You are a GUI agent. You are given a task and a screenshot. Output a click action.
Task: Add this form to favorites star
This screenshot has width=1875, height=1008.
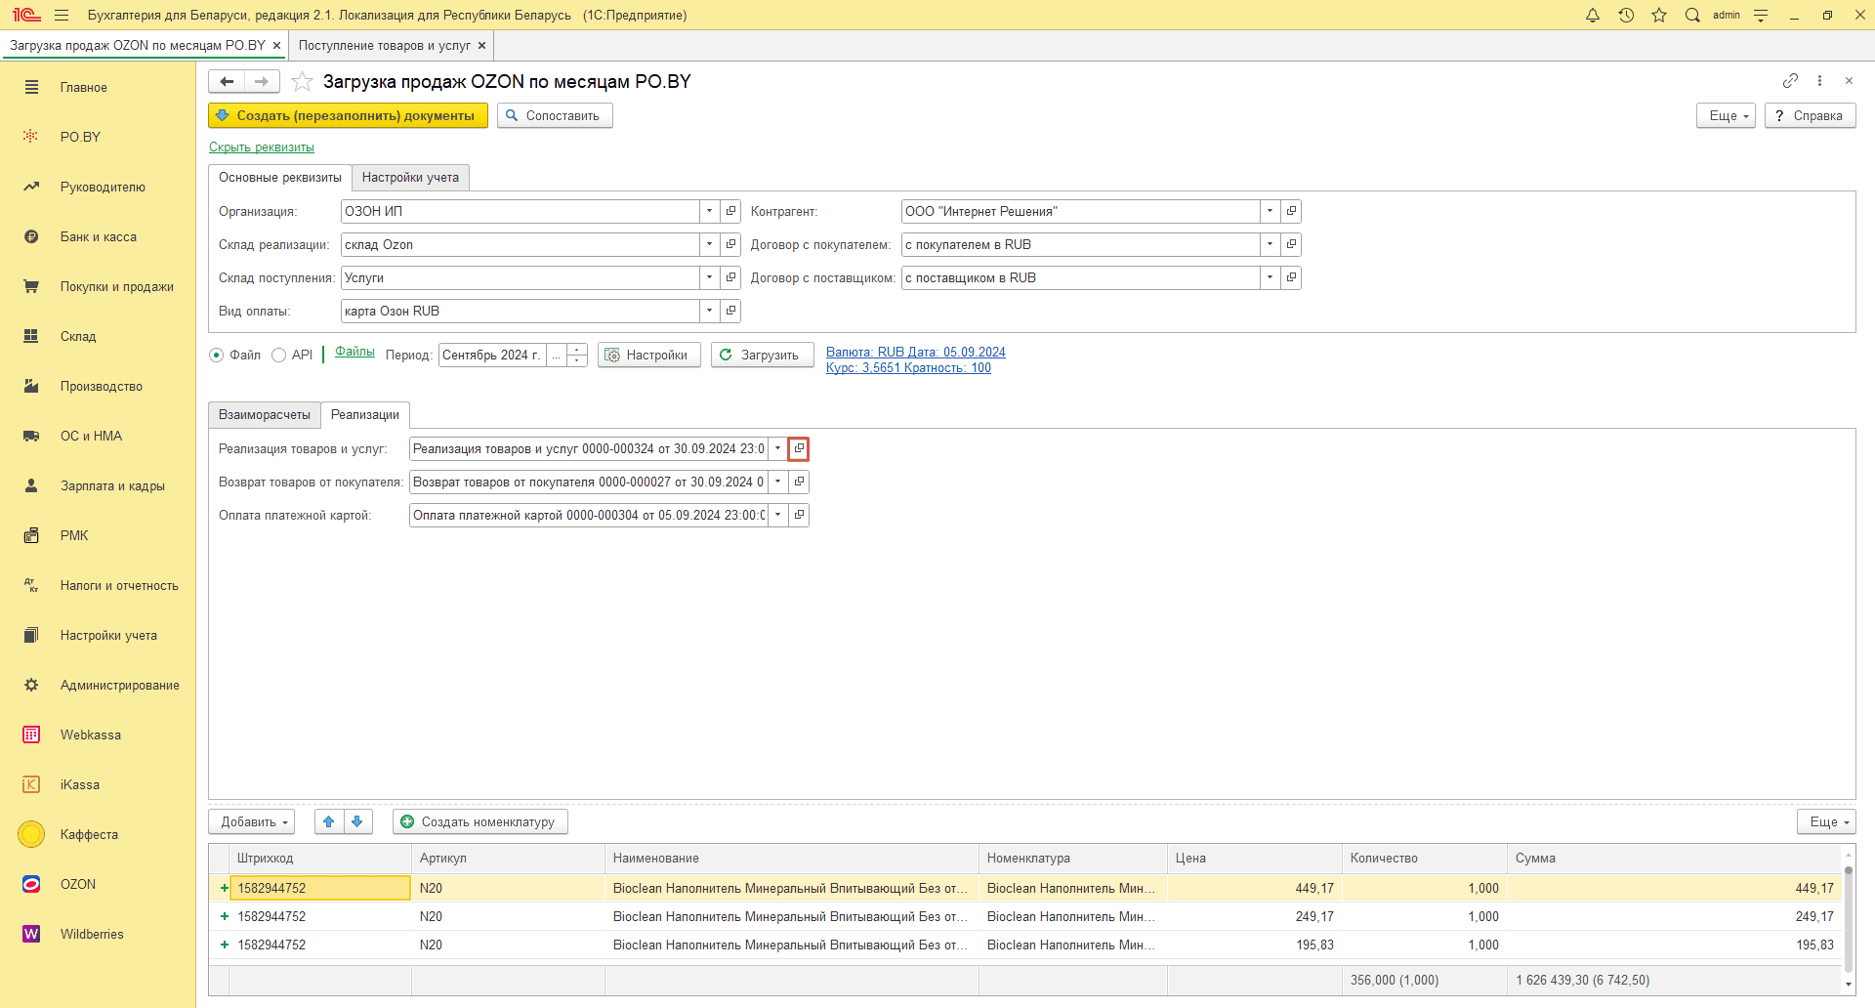pos(303,81)
